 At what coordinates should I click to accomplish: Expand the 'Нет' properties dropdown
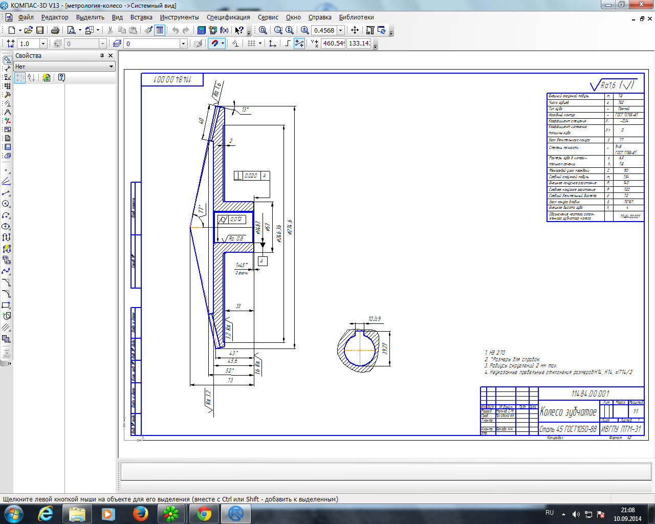111,67
